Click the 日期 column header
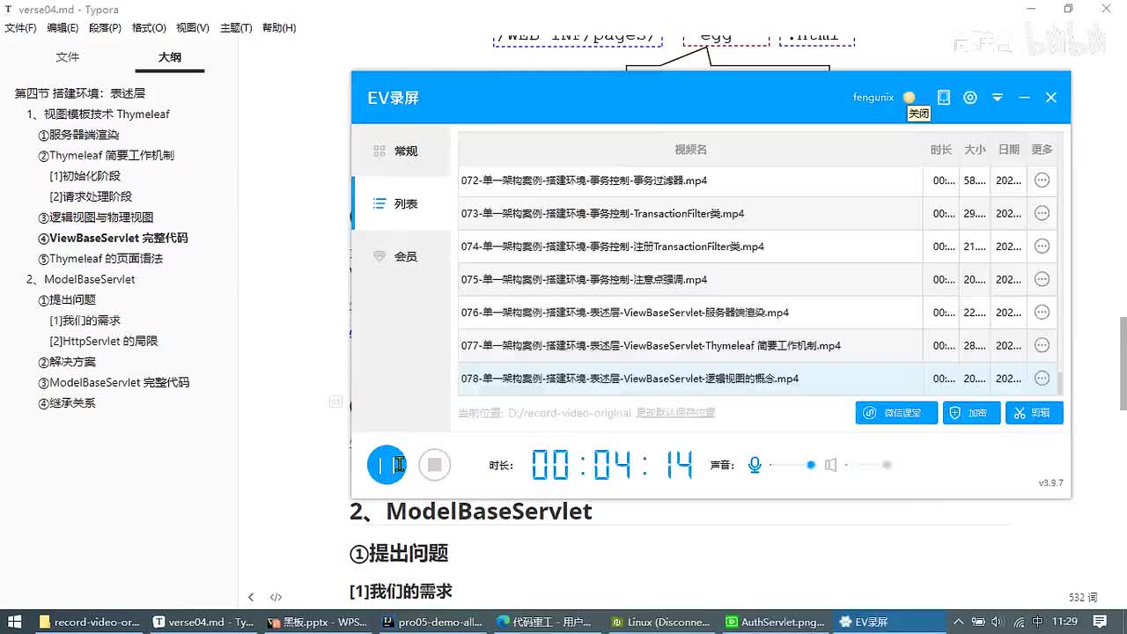This screenshot has height=634, width=1127. 1009,150
